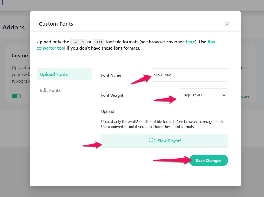264x197 pixels.
Task: Switch to the Upload Fonts tab
Action: point(54,74)
